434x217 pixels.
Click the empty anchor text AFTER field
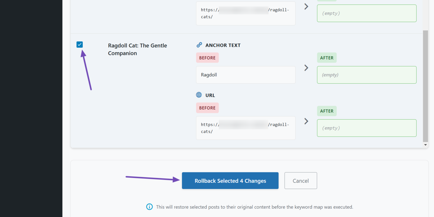(x=366, y=75)
